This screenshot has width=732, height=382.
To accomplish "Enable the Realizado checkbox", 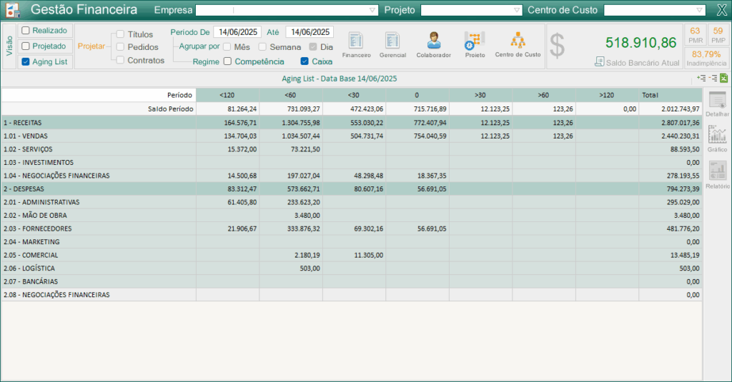I will coord(26,31).
